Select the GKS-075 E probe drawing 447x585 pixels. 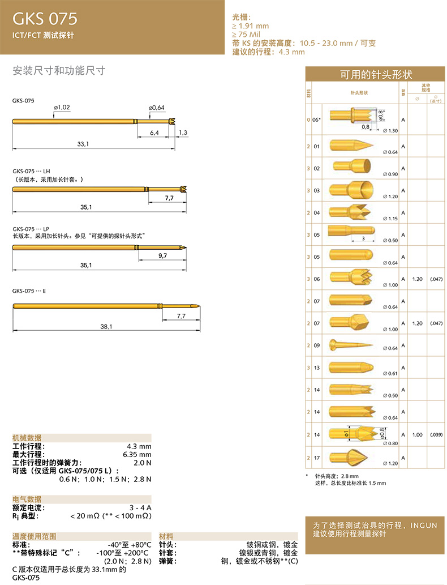[105, 306]
